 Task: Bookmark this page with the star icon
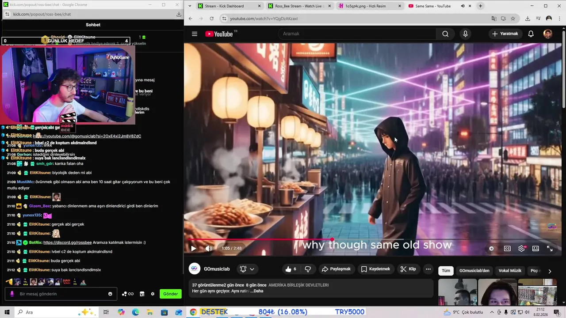(x=513, y=19)
